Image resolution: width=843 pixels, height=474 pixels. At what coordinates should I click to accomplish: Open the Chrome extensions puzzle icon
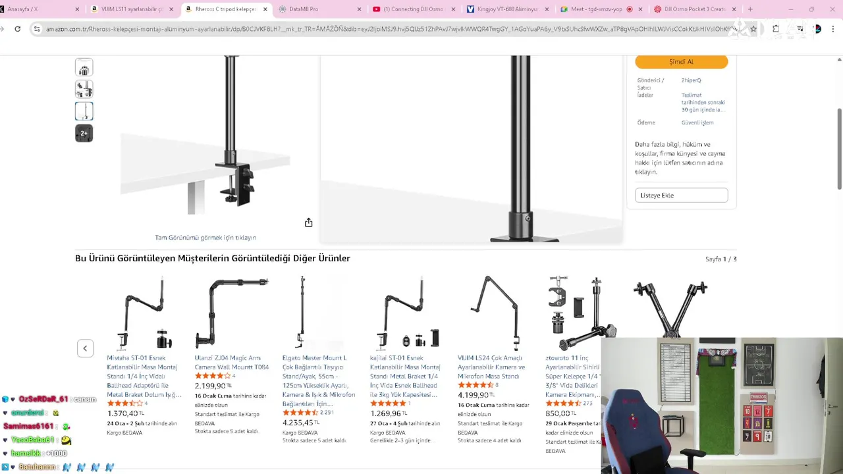coord(776,29)
